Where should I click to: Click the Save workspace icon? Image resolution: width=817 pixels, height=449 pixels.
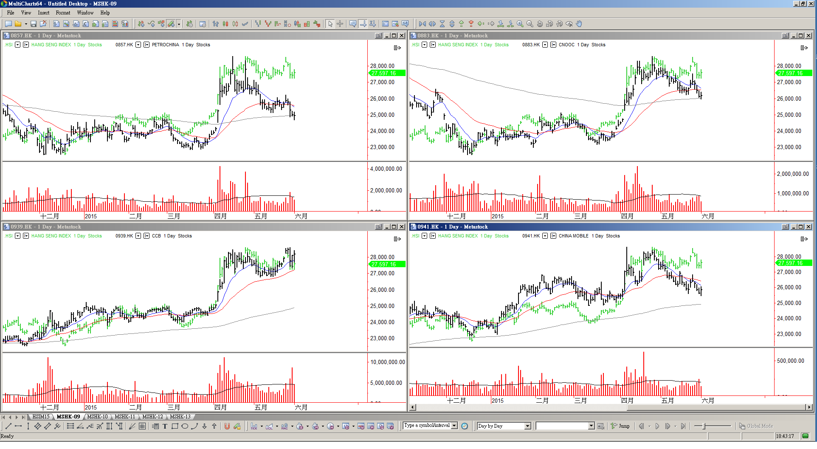coord(33,24)
